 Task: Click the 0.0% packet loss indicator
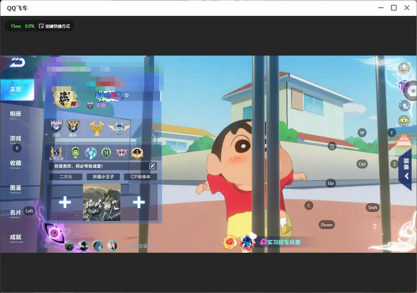[30, 26]
